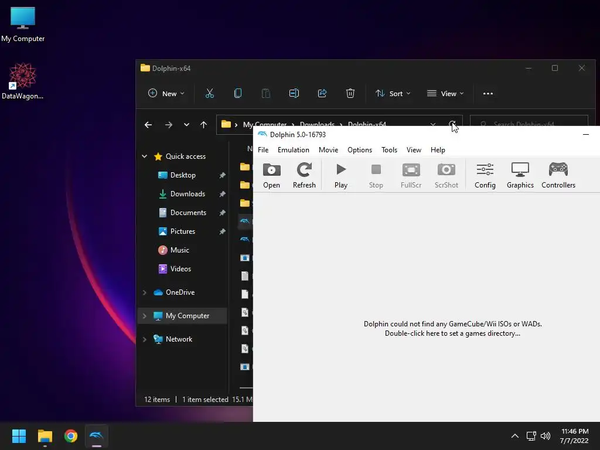Click the Play button in Dolphin

341,175
